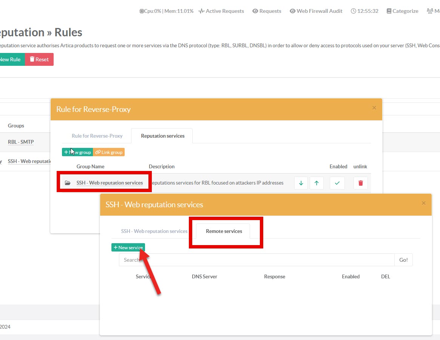Move group down with down arrow

point(301,183)
